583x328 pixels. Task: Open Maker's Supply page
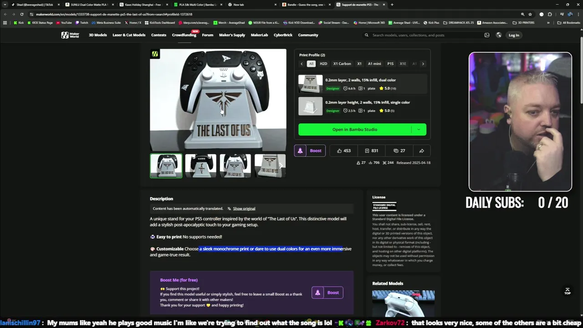(232, 35)
